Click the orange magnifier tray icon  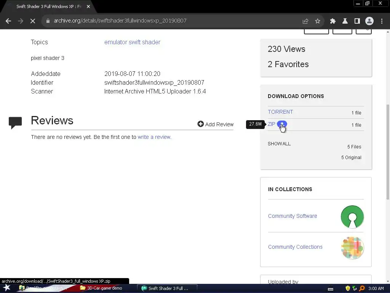(362, 288)
